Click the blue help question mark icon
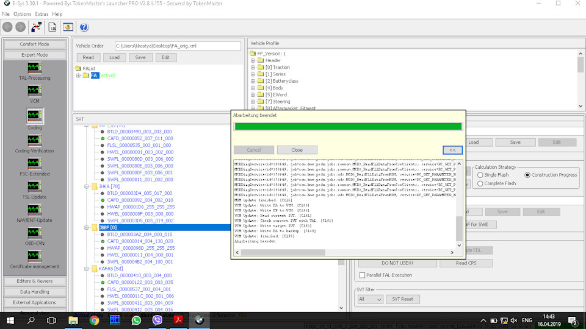586x329 pixels. pos(84,27)
